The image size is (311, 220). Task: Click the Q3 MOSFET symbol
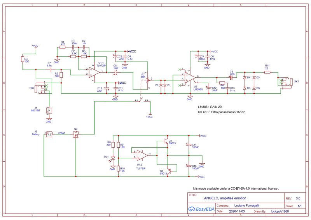76,134
